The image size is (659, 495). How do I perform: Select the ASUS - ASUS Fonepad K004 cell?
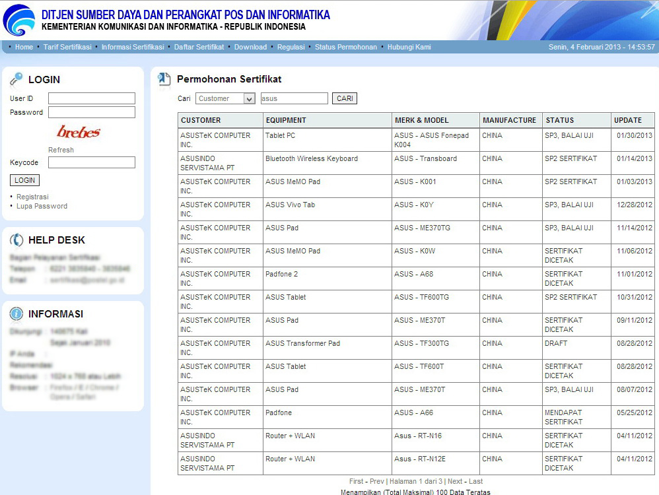pos(435,140)
